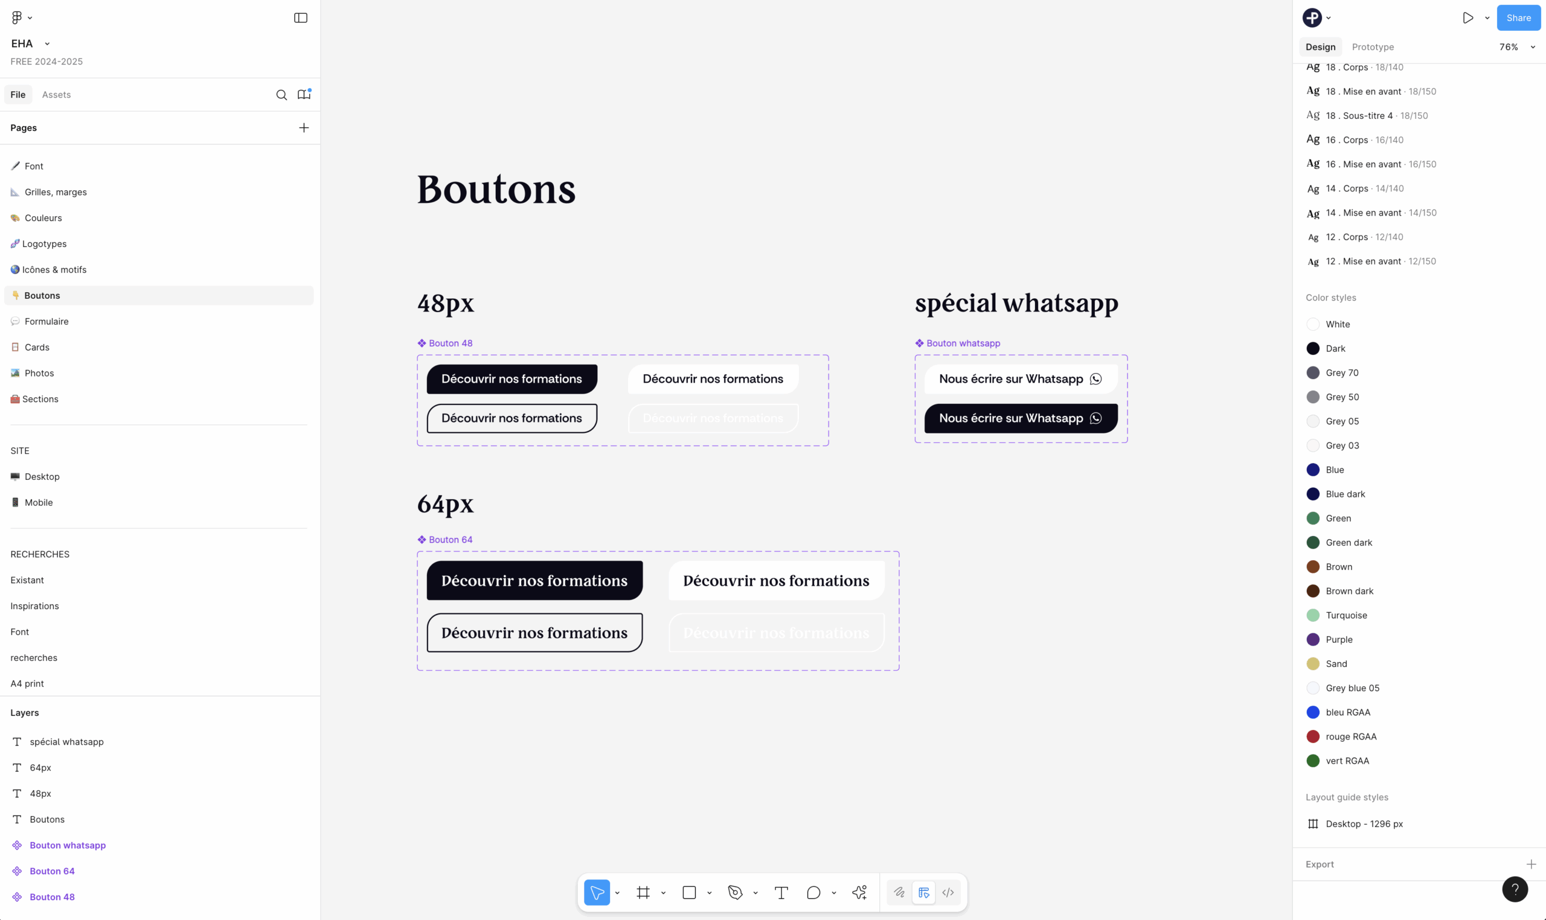The width and height of the screenshot is (1546, 920).
Task: Toggle Draw mode in the toolbar
Action: [x=899, y=892]
